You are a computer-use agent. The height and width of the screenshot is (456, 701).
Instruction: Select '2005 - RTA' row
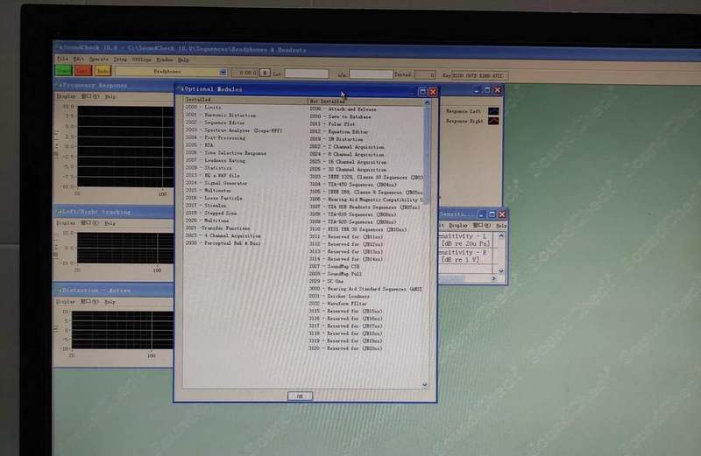200,144
